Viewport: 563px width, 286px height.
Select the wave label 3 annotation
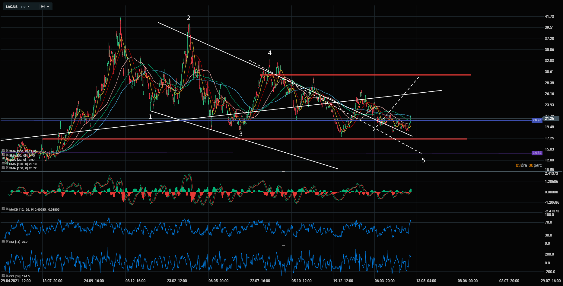tap(241, 134)
